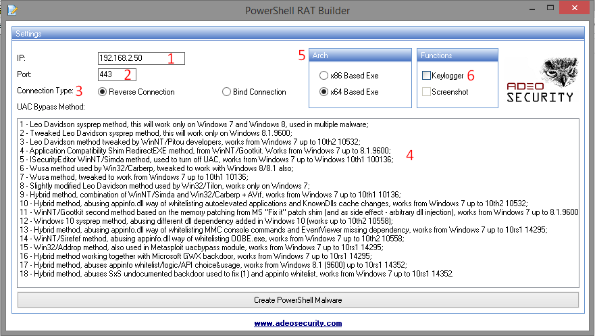The height and width of the screenshot is (336, 595).
Task: Click the UAC Bypass Method label
Action: (51, 107)
